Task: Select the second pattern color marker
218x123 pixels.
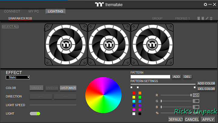Action: click(138, 87)
